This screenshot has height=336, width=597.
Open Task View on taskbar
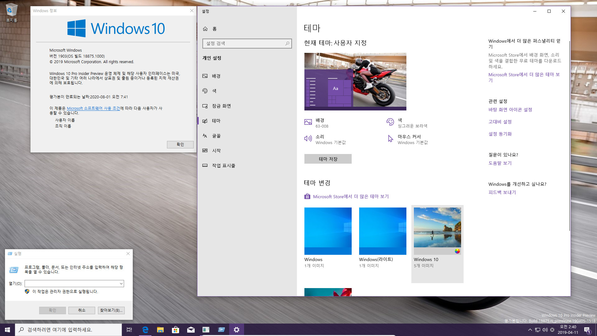[x=129, y=330]
